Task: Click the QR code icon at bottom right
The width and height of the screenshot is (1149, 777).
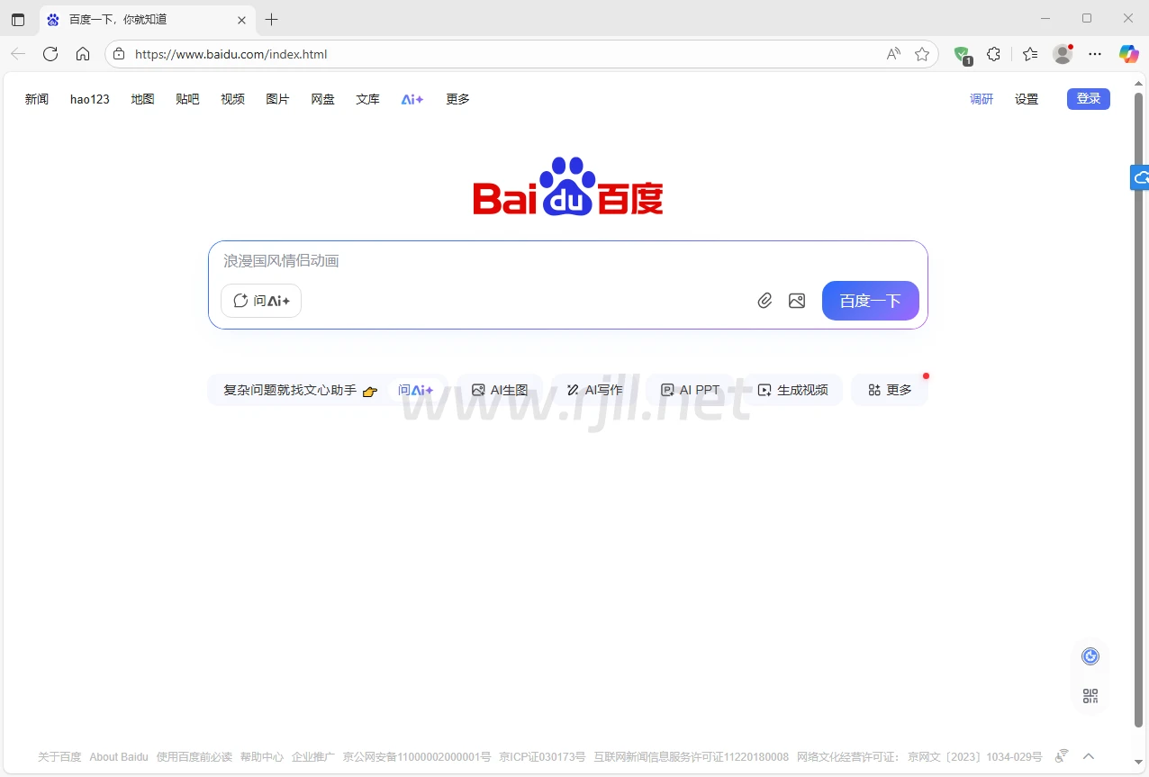Action: coord(1090,696)
